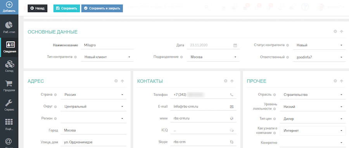Click globe icon in www field
This screenshot has width=349, height=148.
click(x=232, y=119)
